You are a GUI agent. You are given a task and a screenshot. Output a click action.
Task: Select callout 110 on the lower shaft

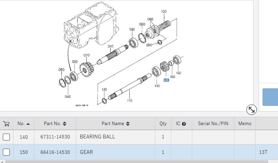point(129,101)
